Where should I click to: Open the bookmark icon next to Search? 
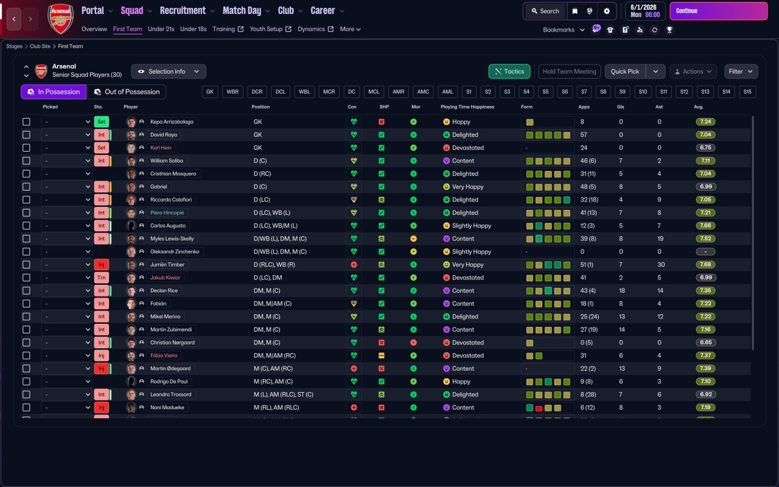(575, 11)
